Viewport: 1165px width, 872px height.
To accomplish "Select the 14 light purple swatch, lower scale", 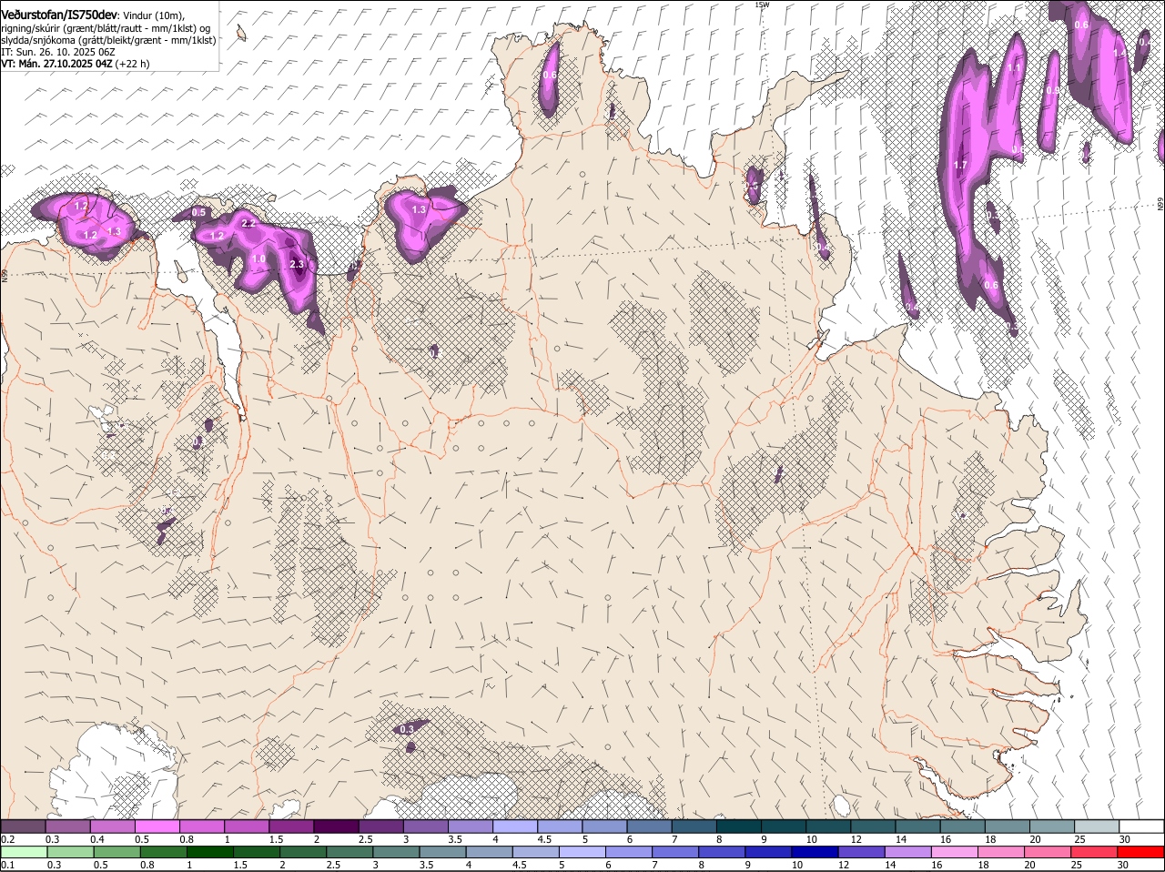I will tap(909, 852).
